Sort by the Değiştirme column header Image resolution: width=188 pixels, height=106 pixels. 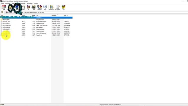54,16
